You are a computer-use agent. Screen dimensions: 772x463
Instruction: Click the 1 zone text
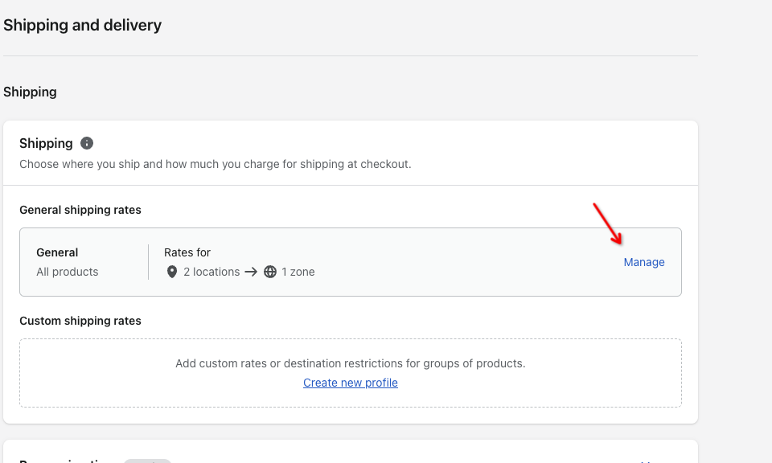pos(298,272)
